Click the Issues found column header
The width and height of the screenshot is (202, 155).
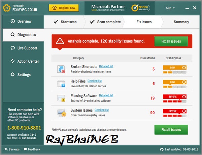point(147,58)
